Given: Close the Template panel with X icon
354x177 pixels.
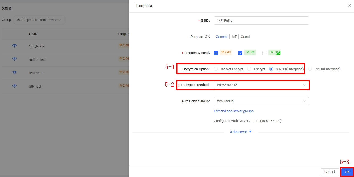Looking at the screenshot, I should click(x=349, y=6).
